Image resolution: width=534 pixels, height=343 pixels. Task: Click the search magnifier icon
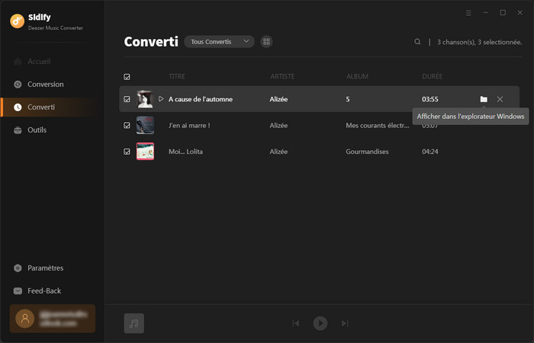click(417, 42)
